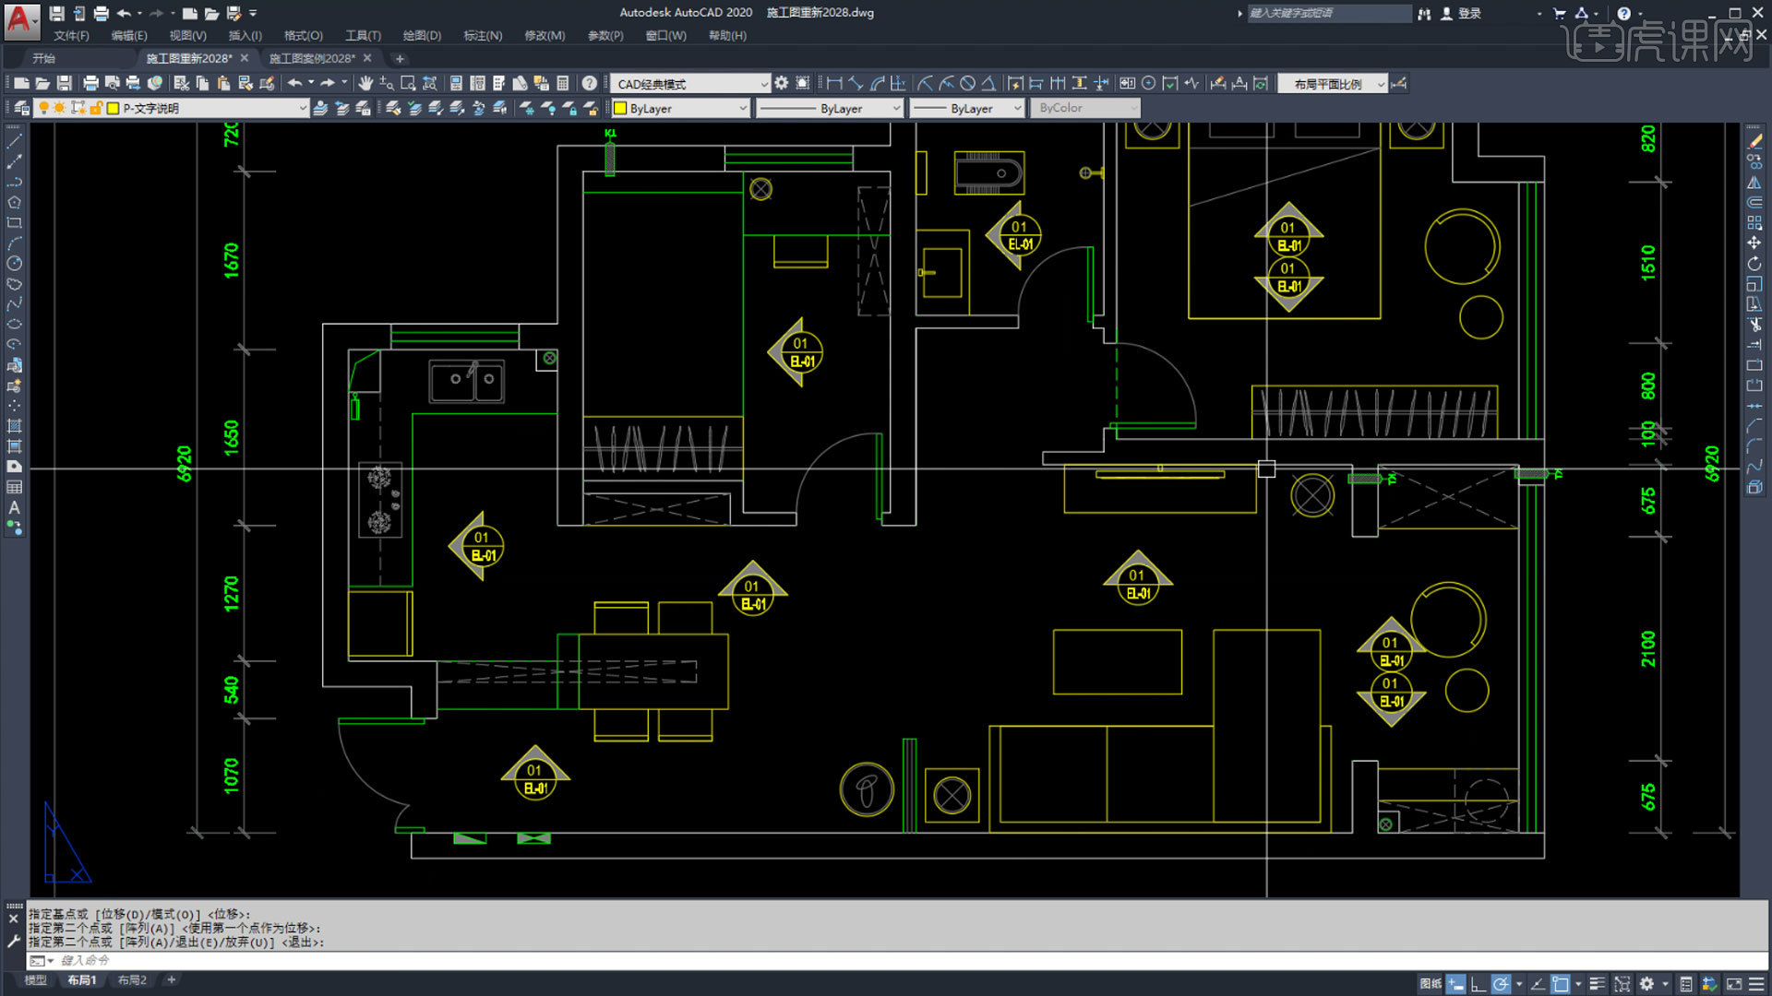Expand the ByLayer linetype dropdown
The width and height of the screenshot is (1772, 996).
(x=829, y=108)
